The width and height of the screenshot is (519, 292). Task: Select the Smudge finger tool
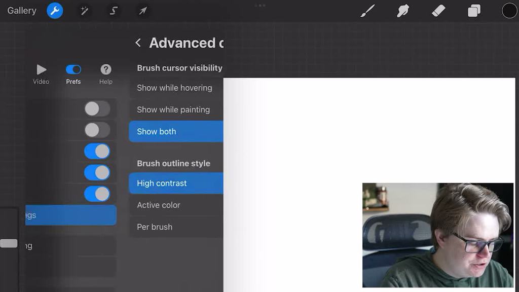coord(403,11)
